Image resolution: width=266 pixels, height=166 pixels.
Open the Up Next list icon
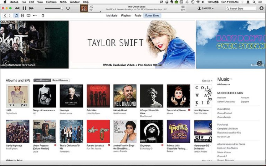pyautogui.click(x=183, y=7)
